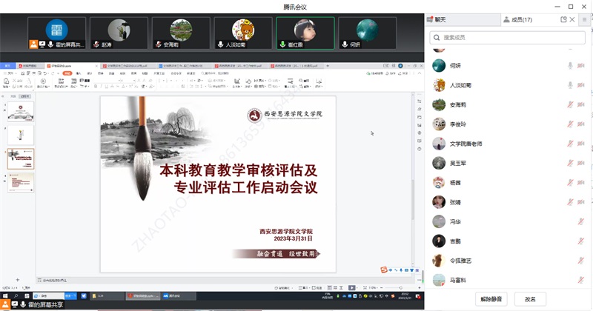
Task: Toggle microphone icon for 人淡如菊
Action: 570,85
